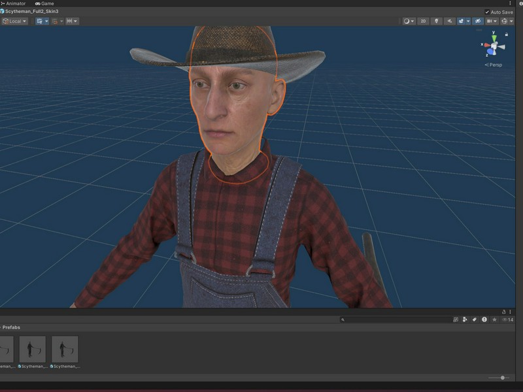Image resolution: width=523 pixels, height=392 pixels.
Task: Click the gray right-facing gizmo cone
Action: (501, 47)
